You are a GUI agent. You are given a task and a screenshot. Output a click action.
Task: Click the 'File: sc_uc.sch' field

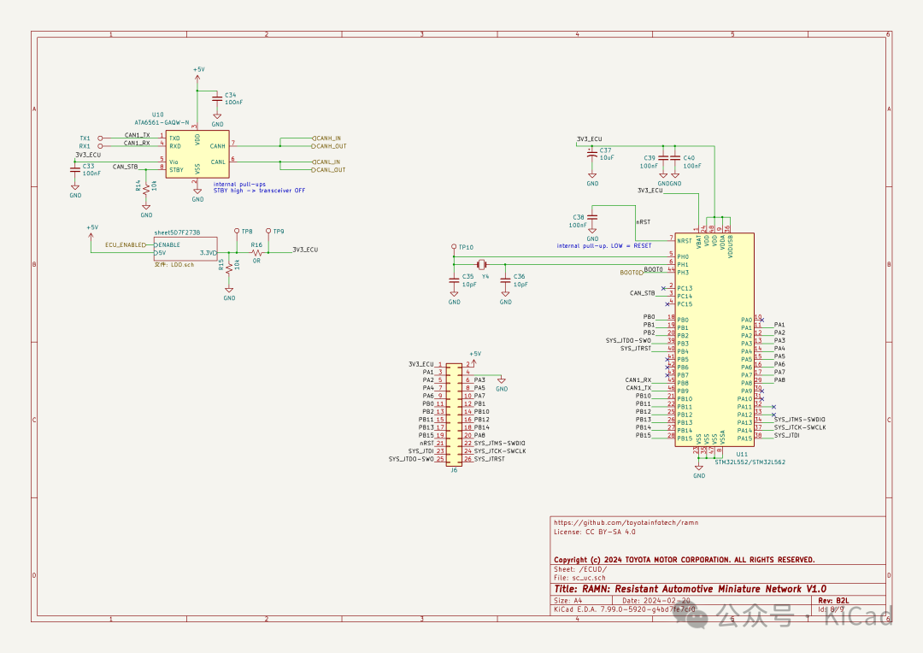coord(579,578)
